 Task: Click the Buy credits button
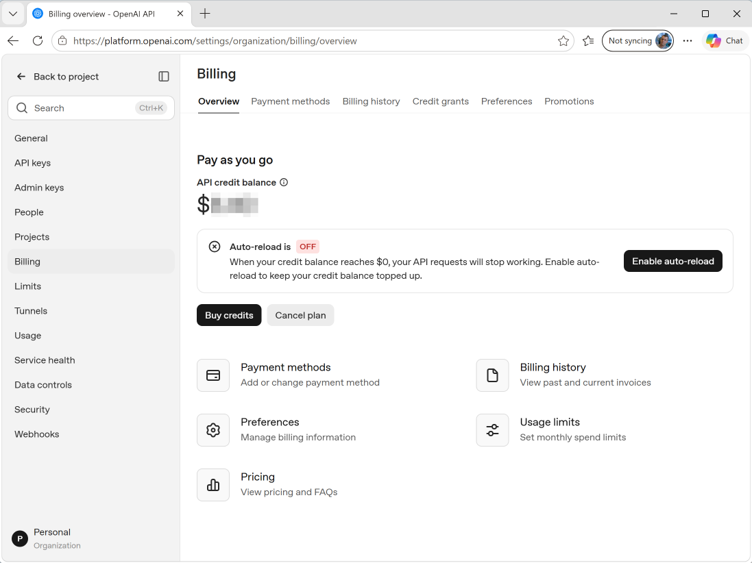229,315
